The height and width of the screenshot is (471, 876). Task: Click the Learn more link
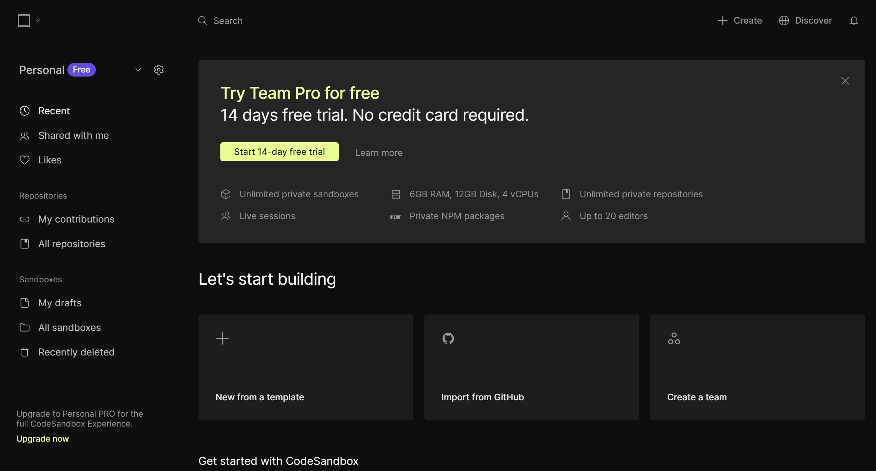[378, 153]
